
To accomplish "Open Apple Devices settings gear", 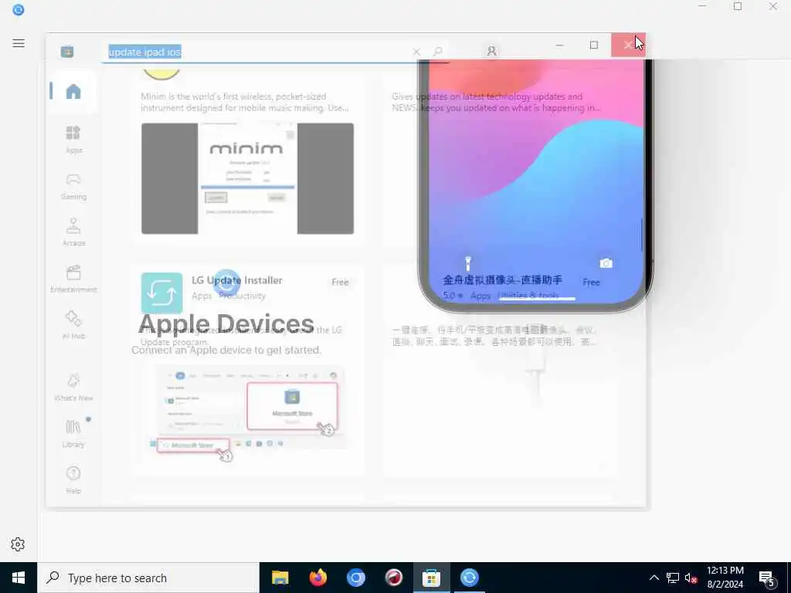I will click(18, 544).
